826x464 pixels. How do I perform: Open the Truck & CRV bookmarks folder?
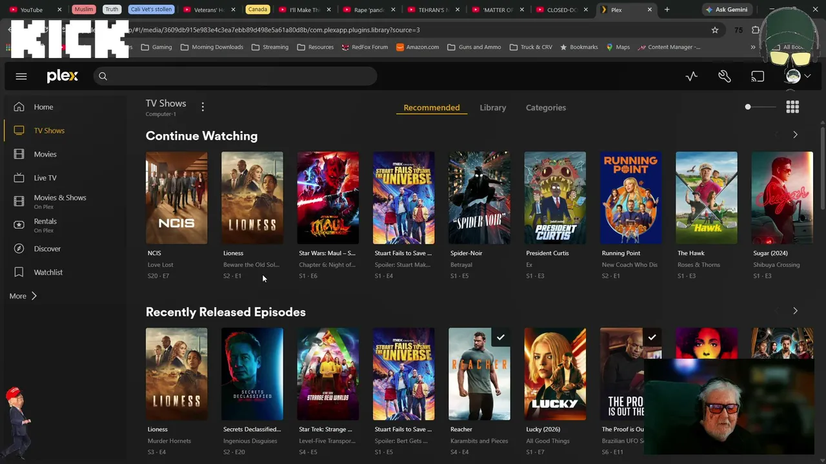pyautogui.click(x=532, y=47)
